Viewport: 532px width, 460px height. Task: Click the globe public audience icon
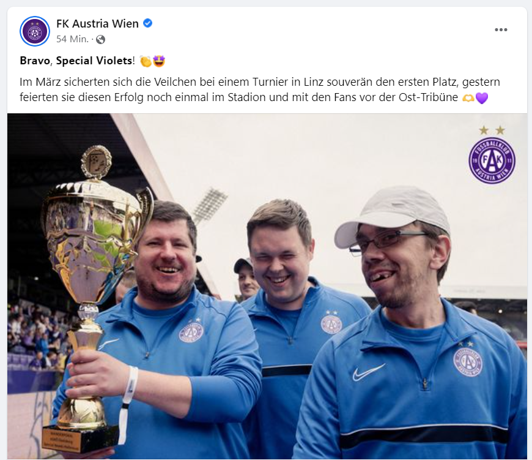(x=100, y=39)
